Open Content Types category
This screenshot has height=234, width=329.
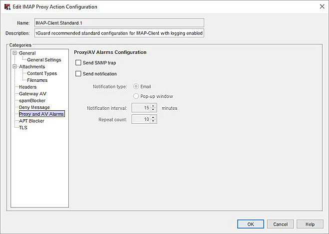(42, 73)
